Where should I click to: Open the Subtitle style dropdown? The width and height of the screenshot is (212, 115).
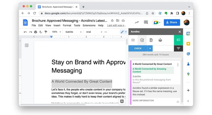pos(73,32)
